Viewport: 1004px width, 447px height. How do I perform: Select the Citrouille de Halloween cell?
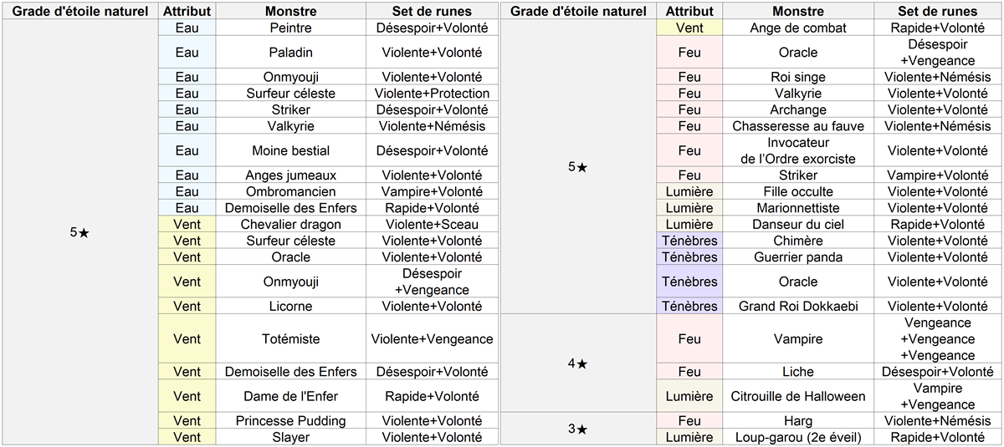(797, 396)
